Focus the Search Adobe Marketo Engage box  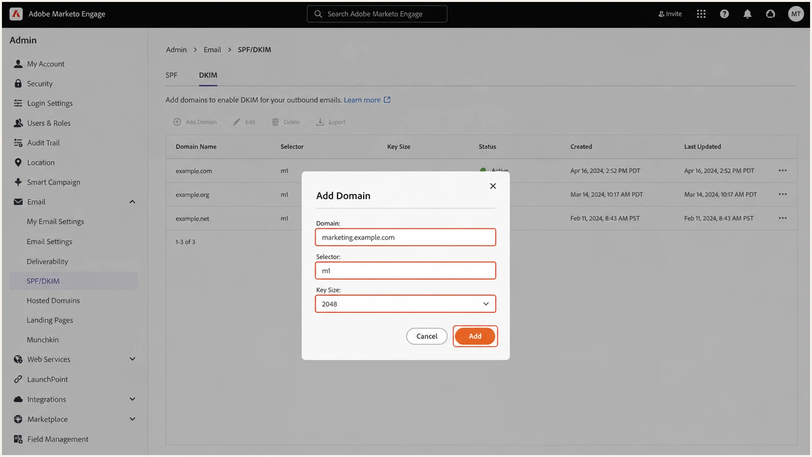tap(377, 14)
